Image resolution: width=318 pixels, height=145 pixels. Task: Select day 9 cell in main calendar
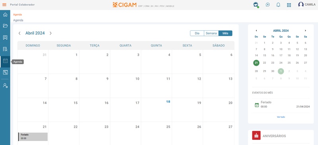pyautogui.click(x=95, y=86)
